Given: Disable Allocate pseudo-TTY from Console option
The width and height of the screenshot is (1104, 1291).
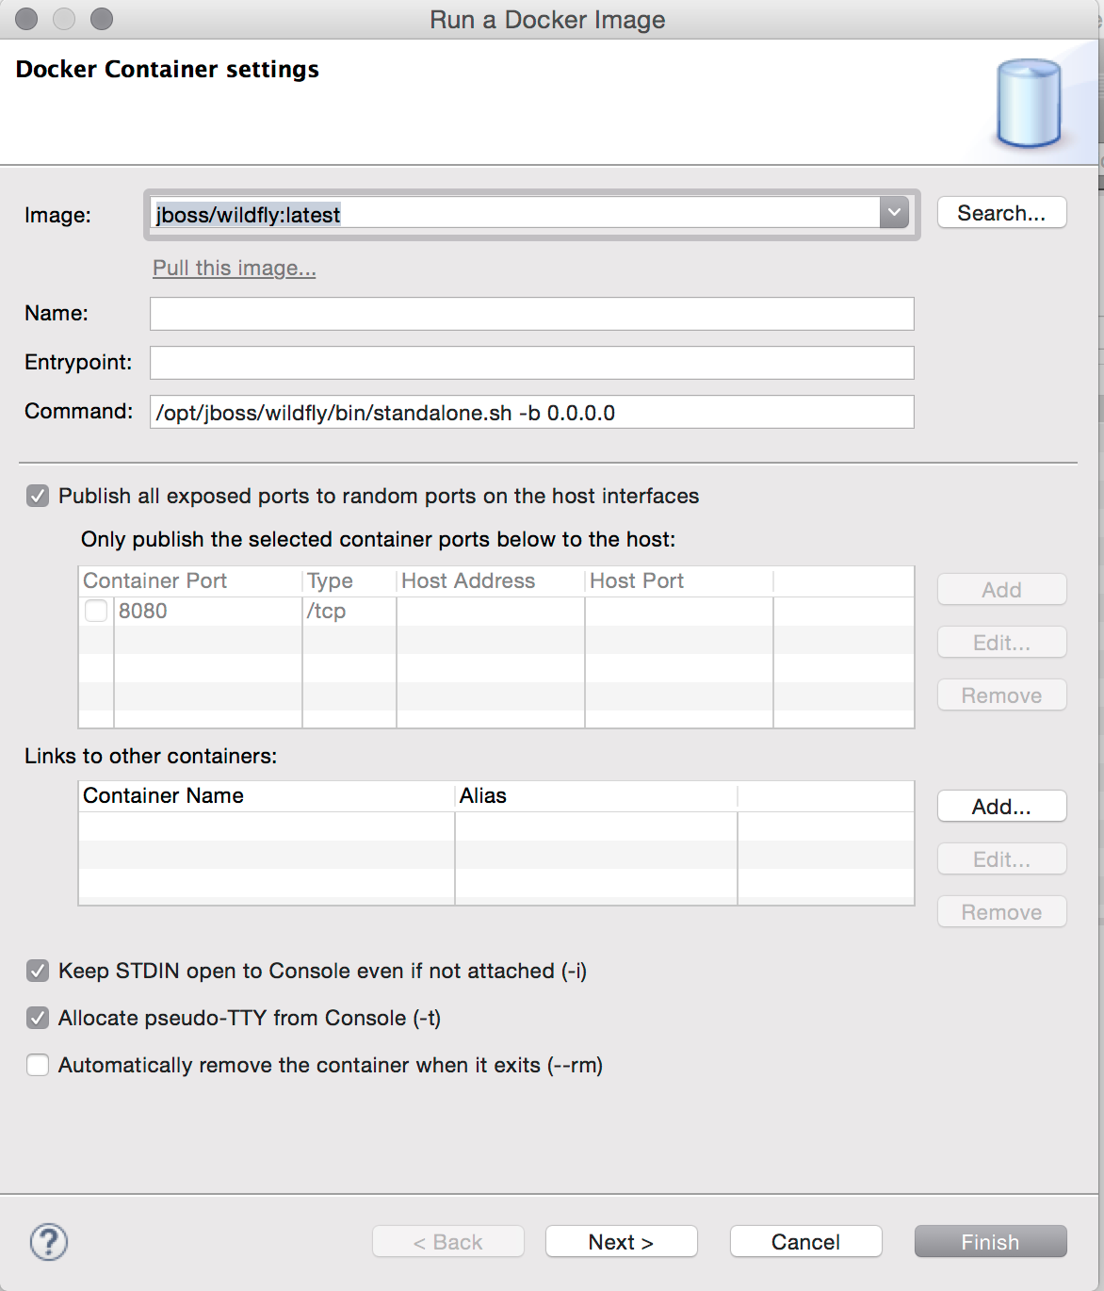Looking at the screenshot, I should click(38, 1018).
